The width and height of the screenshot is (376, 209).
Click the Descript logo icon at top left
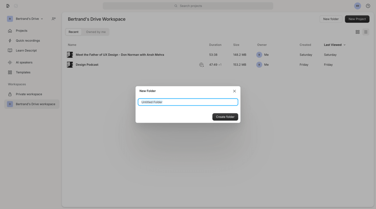[x=8, y=6]
